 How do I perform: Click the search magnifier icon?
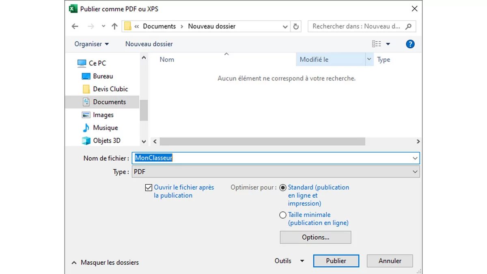click(408, 26)
